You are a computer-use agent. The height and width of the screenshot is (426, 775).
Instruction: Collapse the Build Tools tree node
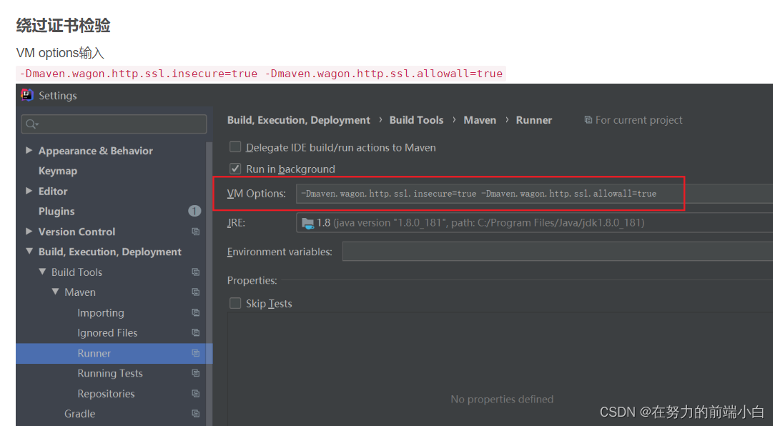[42, 272]
